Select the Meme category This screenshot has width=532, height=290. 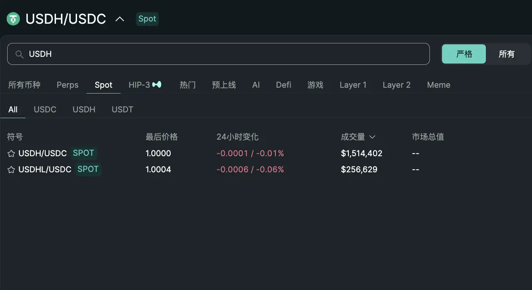(x=438, y=85)
